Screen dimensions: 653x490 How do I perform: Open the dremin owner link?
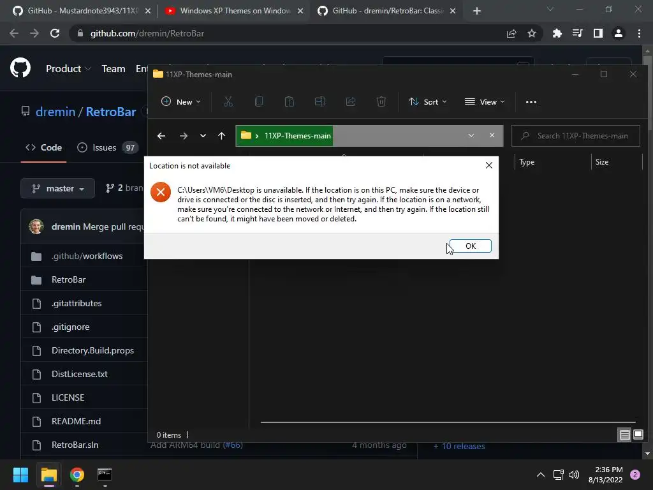pyautogui.click(x=55, y=112)
